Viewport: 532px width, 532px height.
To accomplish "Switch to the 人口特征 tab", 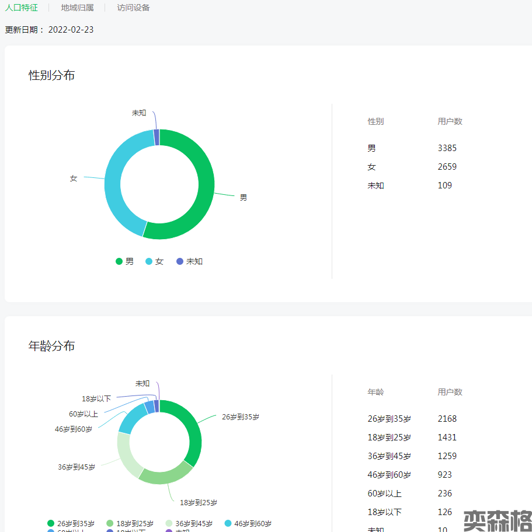I will pos(21,8).
